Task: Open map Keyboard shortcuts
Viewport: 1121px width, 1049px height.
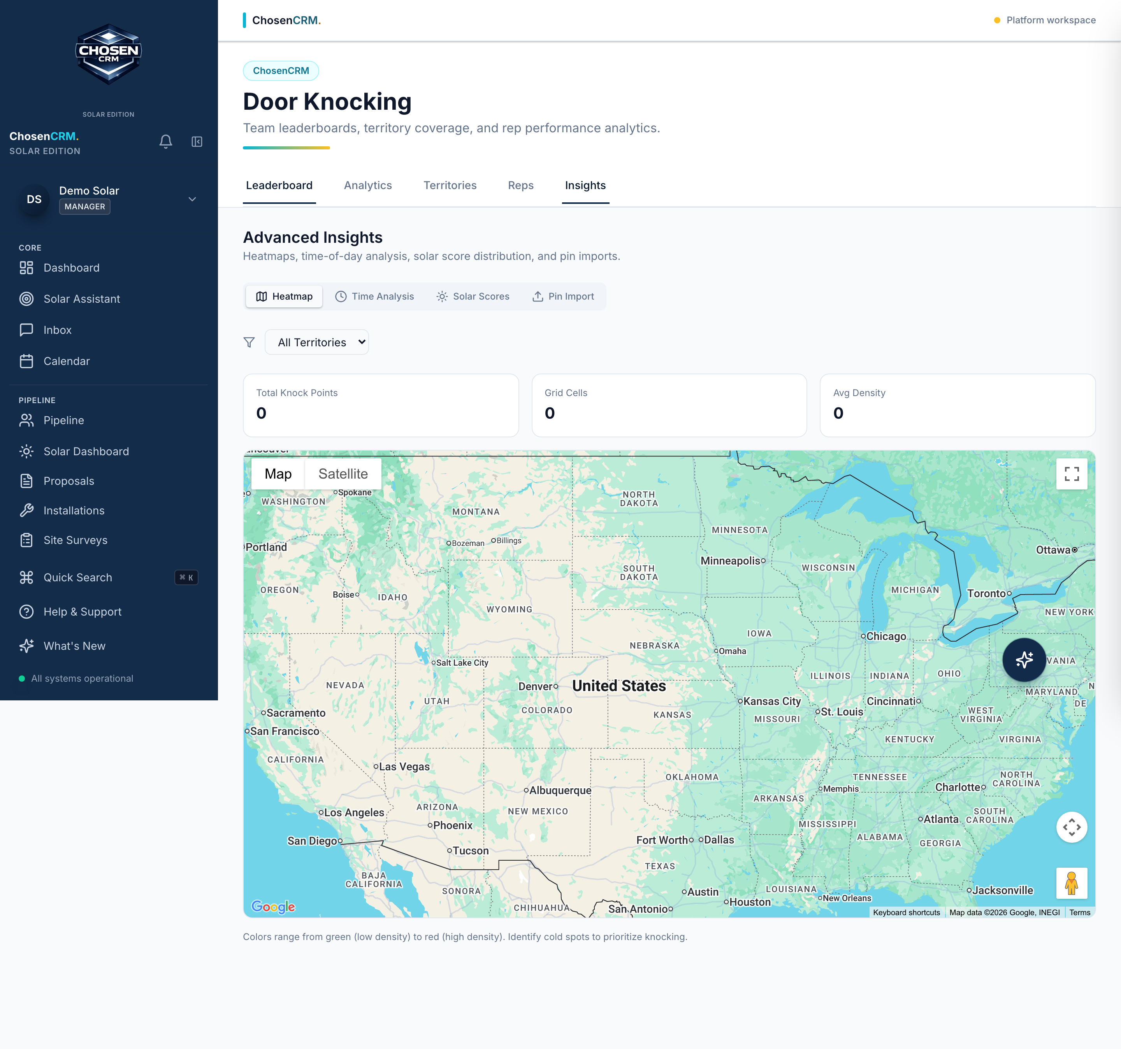Action: click(x=906, y=912)
